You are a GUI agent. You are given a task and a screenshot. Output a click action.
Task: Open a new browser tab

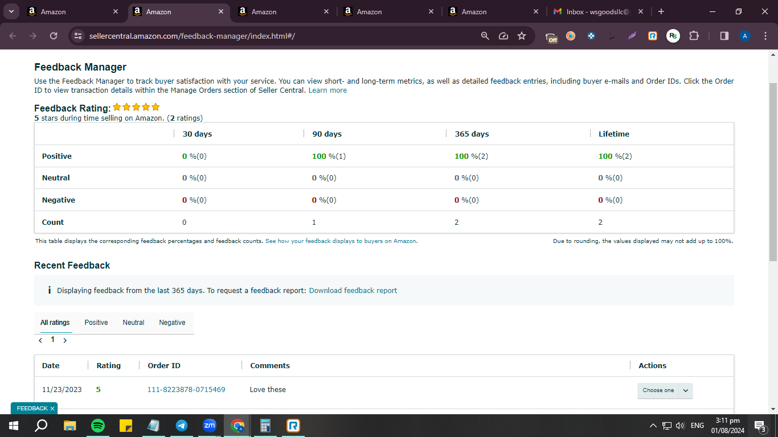coord(661,11)
